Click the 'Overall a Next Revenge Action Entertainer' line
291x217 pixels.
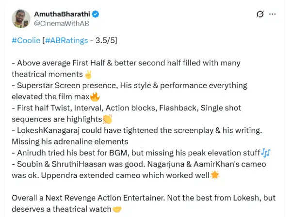97,198
